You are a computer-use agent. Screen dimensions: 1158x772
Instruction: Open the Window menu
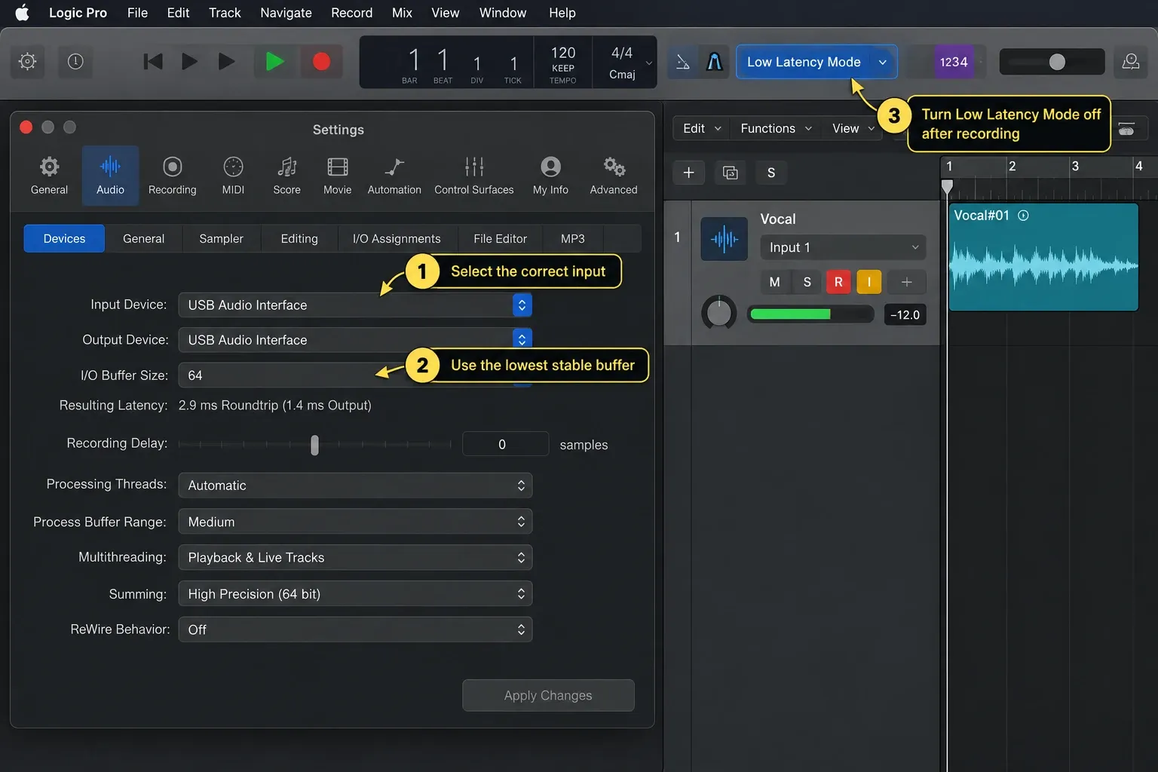tap(503, 13)
